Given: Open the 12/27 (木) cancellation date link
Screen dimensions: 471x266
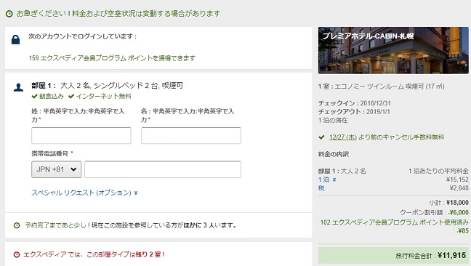Looking at the screenshot, I should click(x=343, y=137).
